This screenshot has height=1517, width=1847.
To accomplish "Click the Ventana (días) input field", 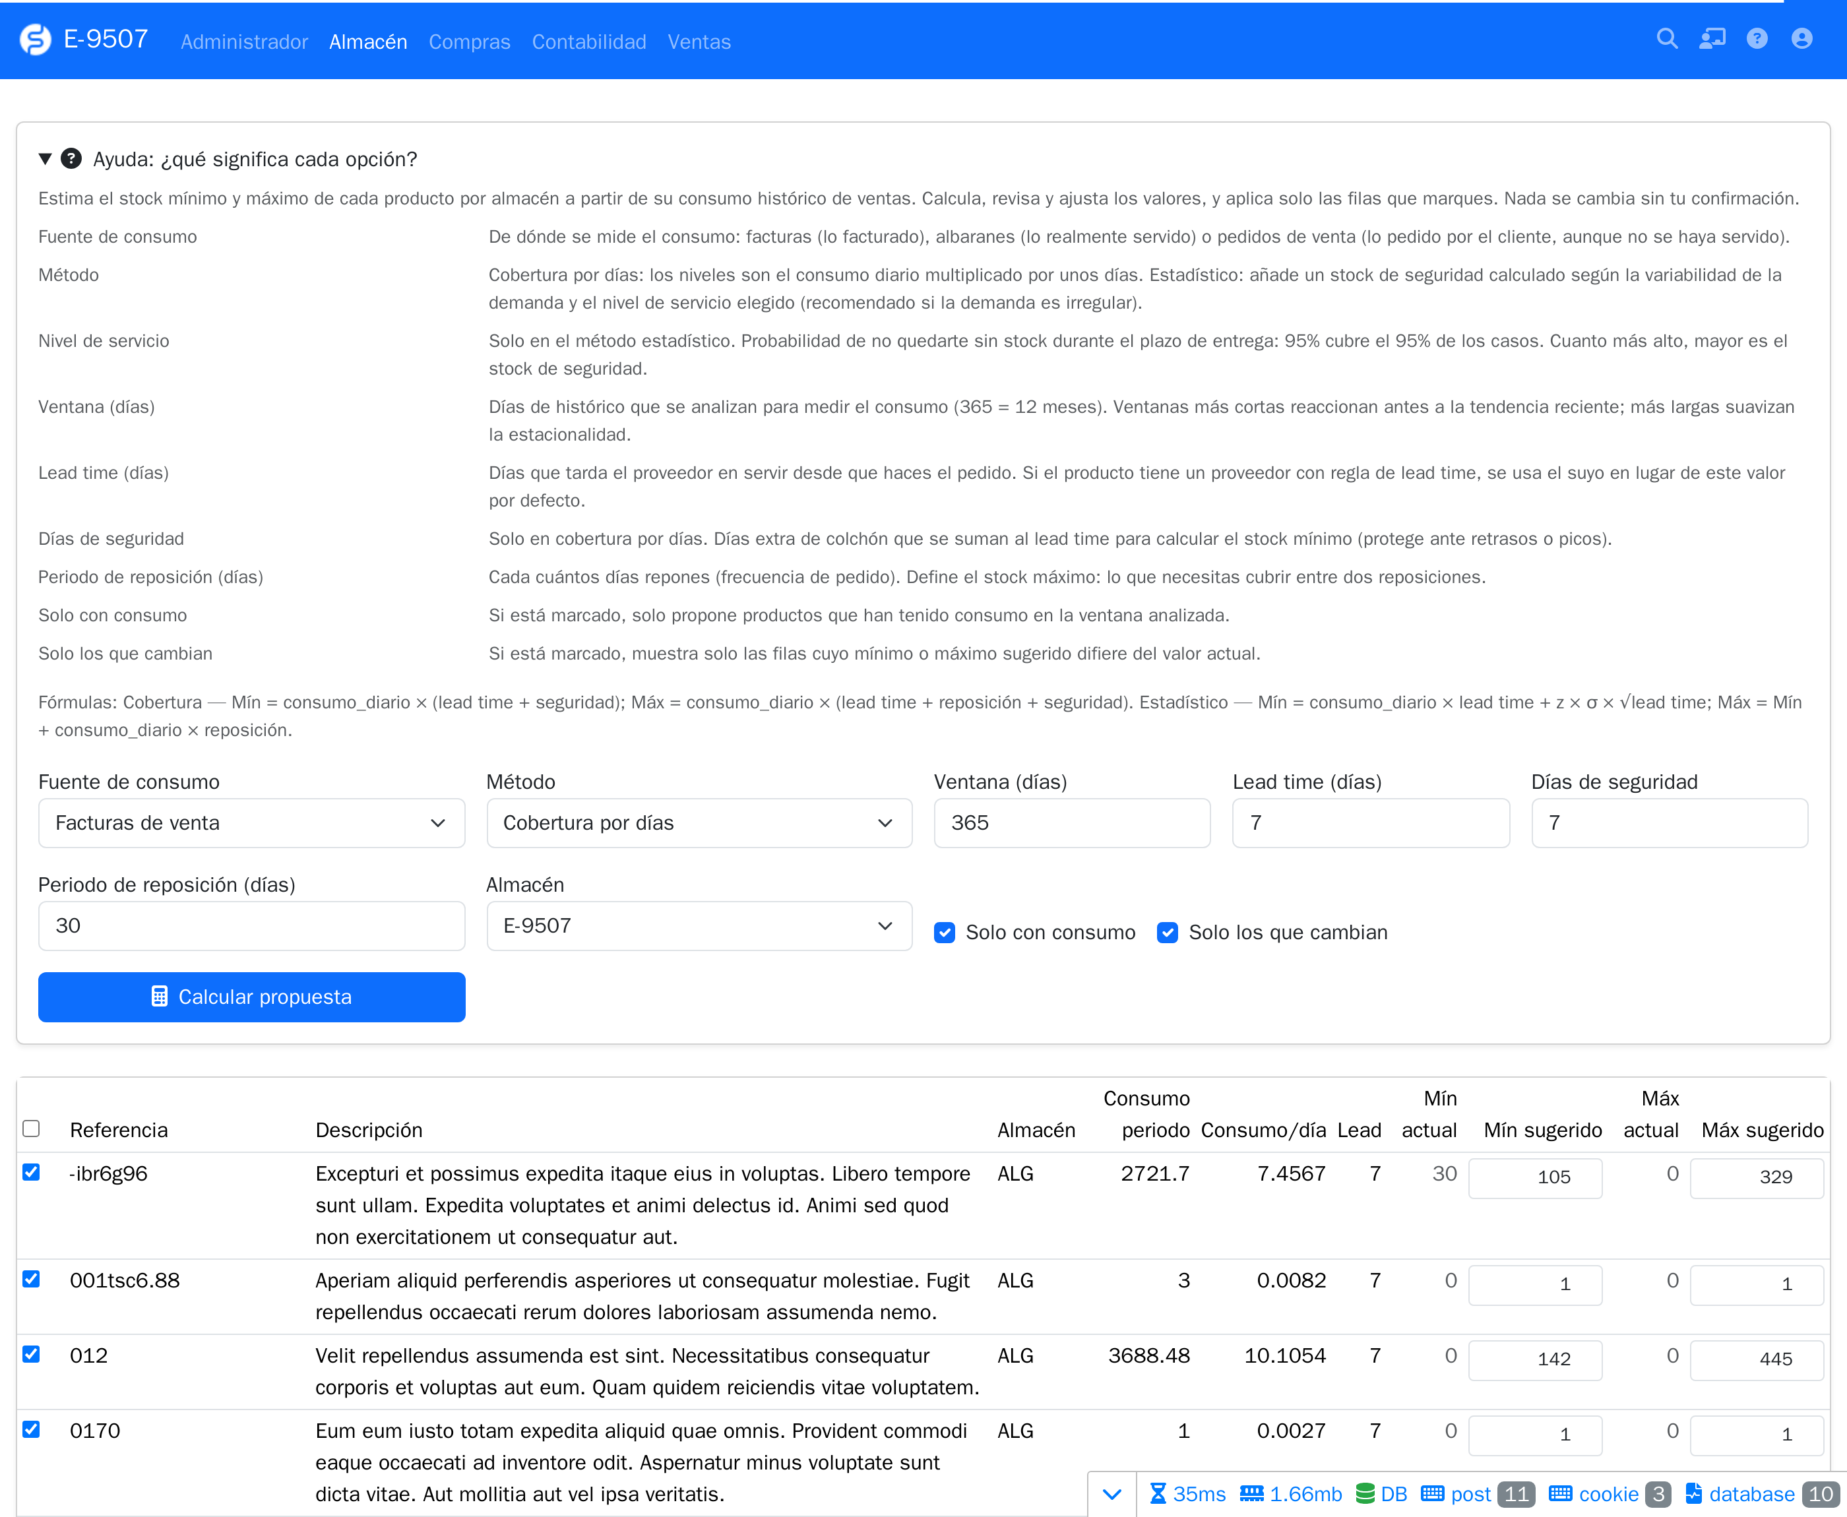I will pos(1072,823).
